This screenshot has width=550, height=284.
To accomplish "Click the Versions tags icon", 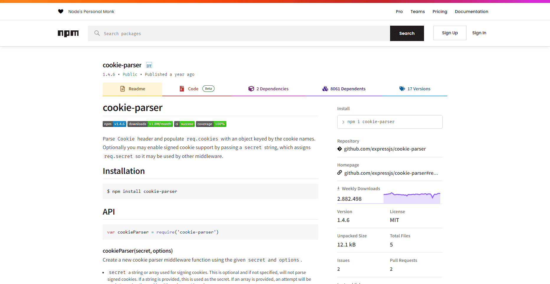I will [402, 89].
